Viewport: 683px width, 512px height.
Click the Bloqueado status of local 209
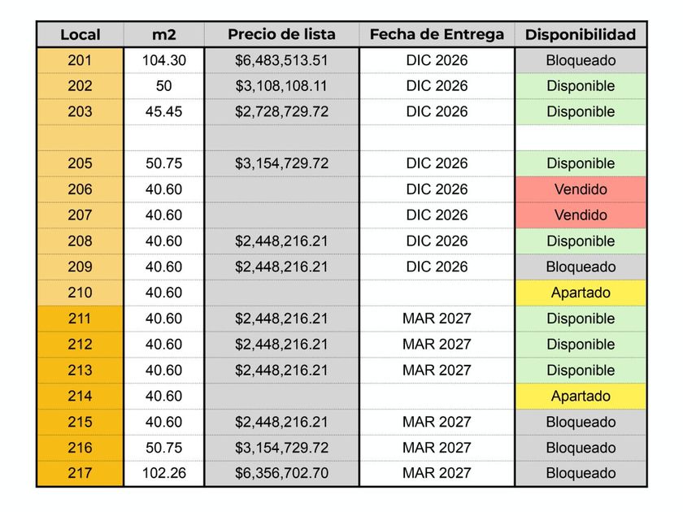coord(581,267)
